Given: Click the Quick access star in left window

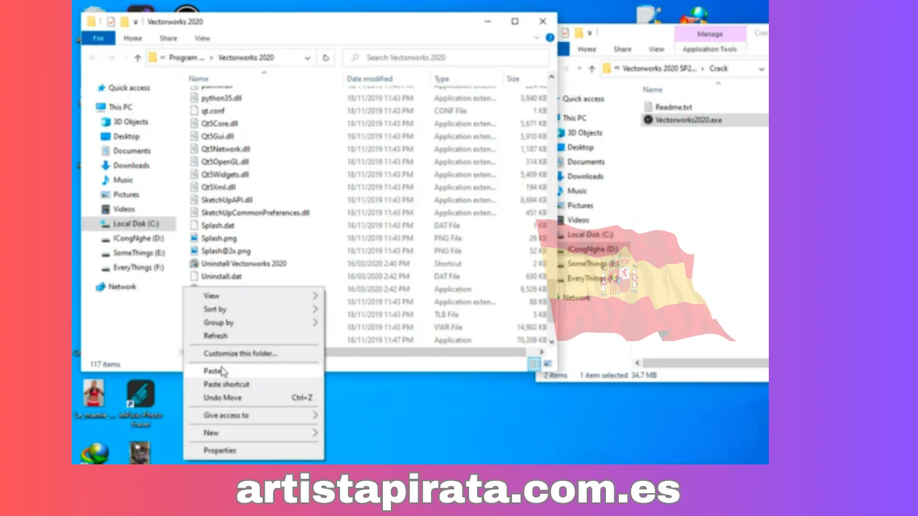Looking at the screenshot, I should click(x=101, y=88).
